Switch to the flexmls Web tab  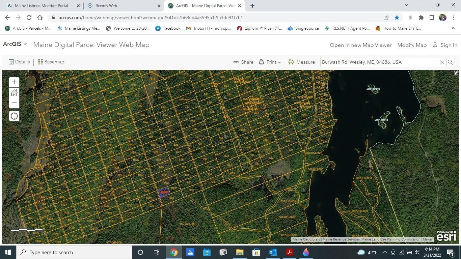click(121, 6)
